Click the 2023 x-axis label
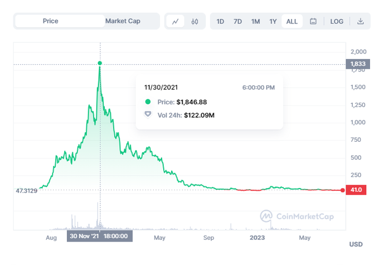The height and width of the screenshot is (265, 379). point(257,238)
